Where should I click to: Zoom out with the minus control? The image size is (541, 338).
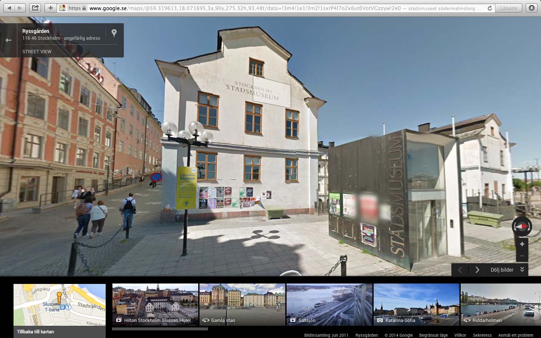pos(522,256)
